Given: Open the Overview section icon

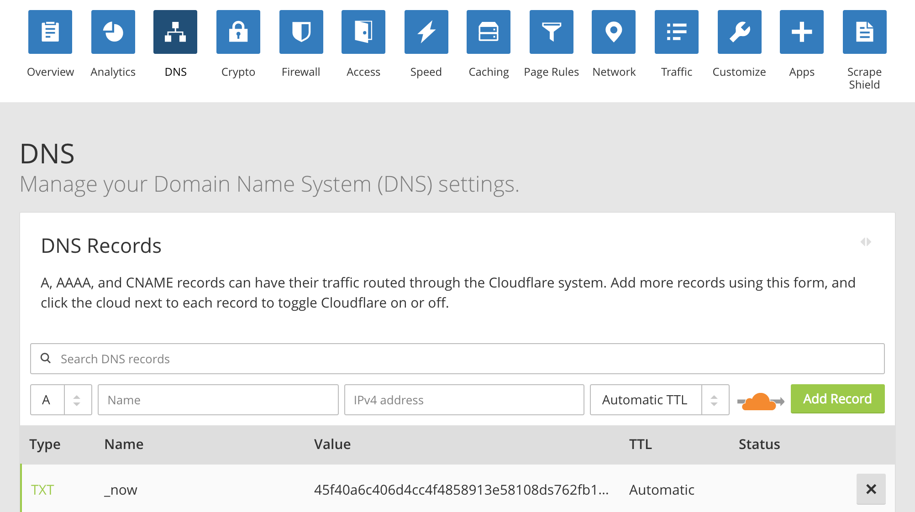Looking at the screenshot, I should click(x=50, y=32).
